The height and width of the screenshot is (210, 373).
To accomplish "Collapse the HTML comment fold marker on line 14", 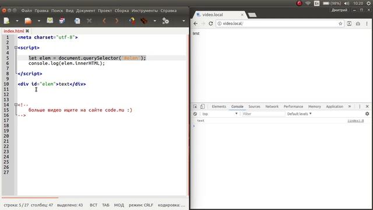I will click(x=16, y=105).
